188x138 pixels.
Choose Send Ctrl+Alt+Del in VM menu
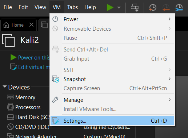click(112, 50)
